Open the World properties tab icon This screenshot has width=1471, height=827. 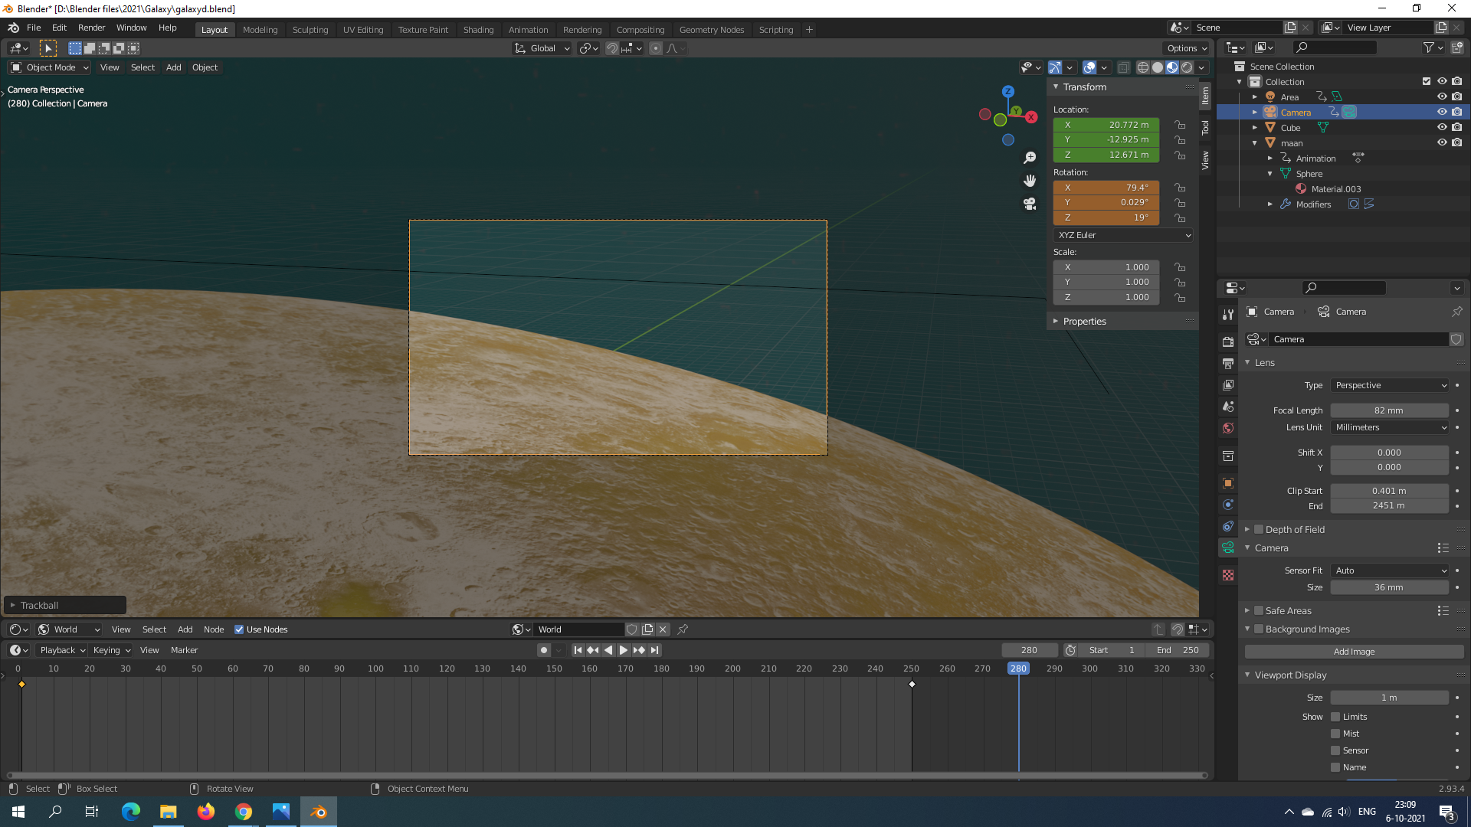[x=1228, y=428]
